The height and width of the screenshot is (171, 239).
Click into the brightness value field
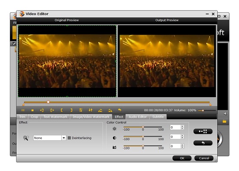(176, 127)
